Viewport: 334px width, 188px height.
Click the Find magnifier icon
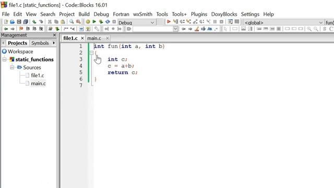(x=71, y=21)
